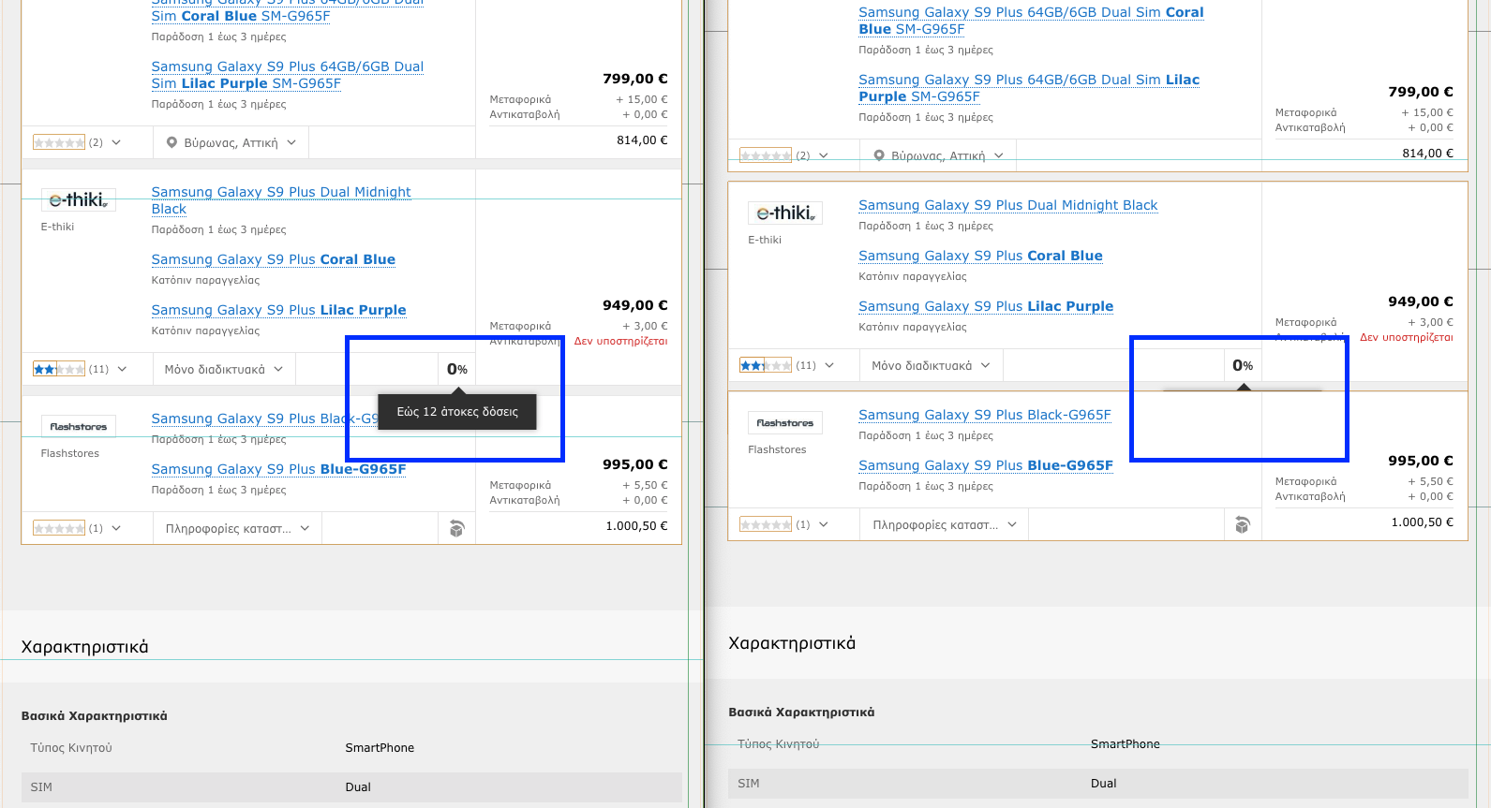This screenshot has width=1491, height=808.
Task: Click the 1.000,50 € total in left pane
Action: [x=636, y=526]
